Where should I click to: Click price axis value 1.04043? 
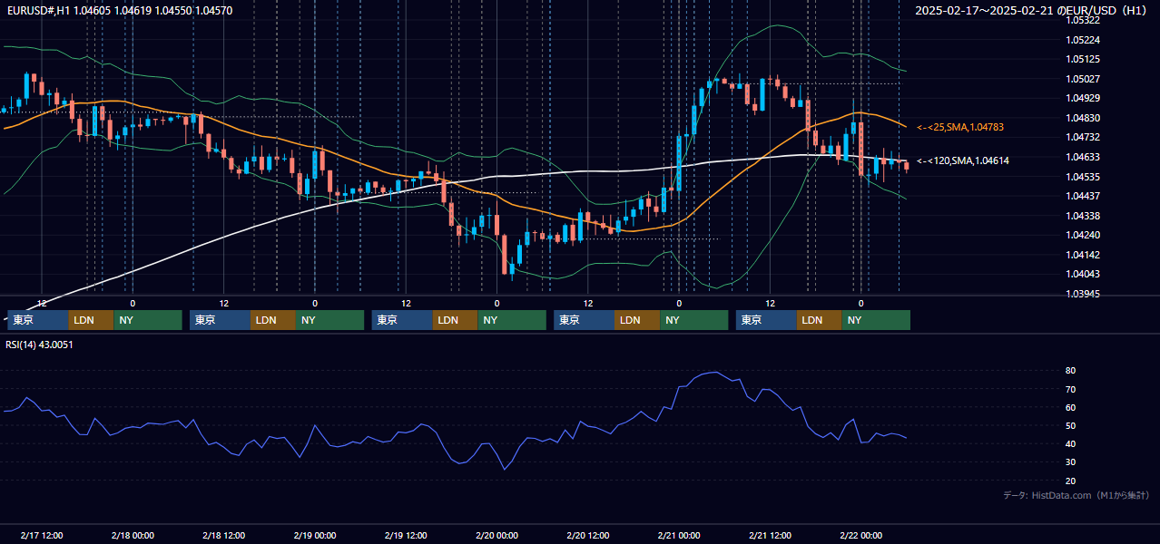coord(1082,274)
